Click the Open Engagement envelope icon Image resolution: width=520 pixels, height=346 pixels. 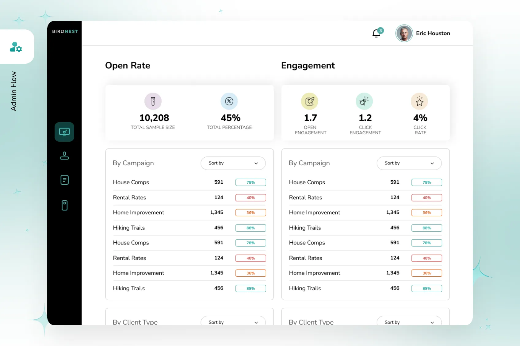(310, 101)
